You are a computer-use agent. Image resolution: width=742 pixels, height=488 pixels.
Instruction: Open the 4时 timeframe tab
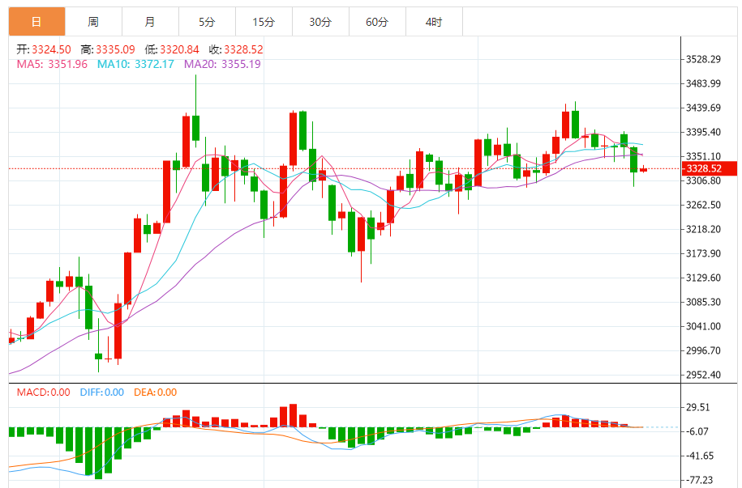coord(435,22)
